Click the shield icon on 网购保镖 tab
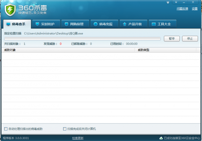This screenshot has width=202, height=141. 66,24
